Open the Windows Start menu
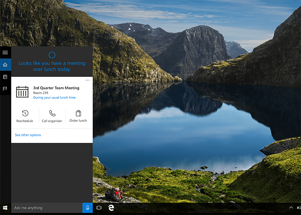 click(x=5, y=208)
